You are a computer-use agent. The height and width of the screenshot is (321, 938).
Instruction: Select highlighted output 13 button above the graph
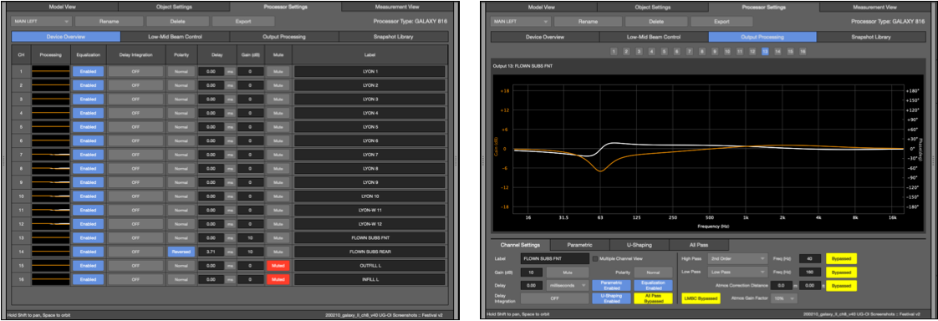tap(764, 52)
